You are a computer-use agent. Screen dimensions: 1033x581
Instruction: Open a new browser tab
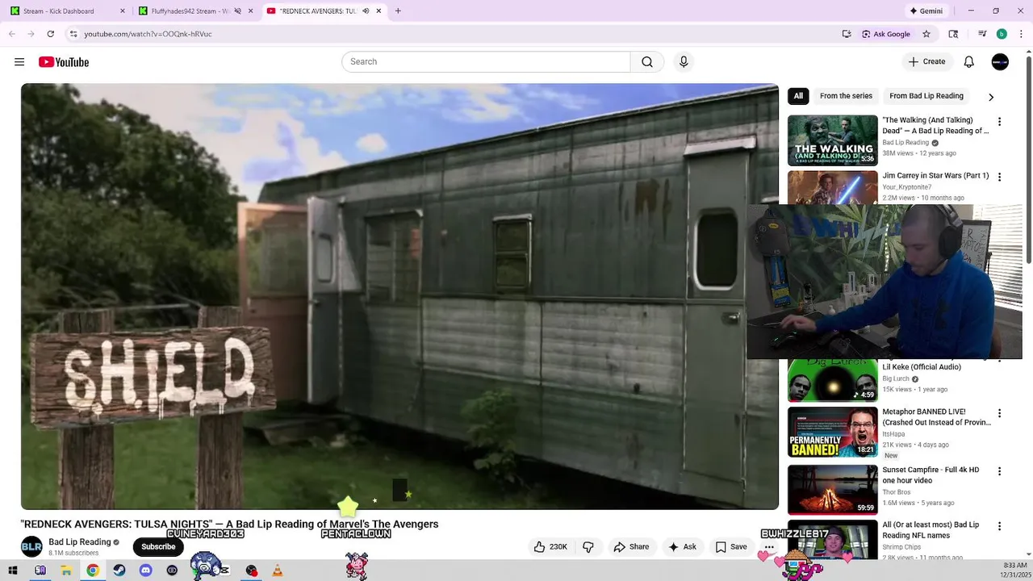pos(398,11)
